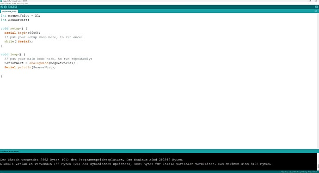Upload the sketch with the arrow icon

[x=5, y=7]
